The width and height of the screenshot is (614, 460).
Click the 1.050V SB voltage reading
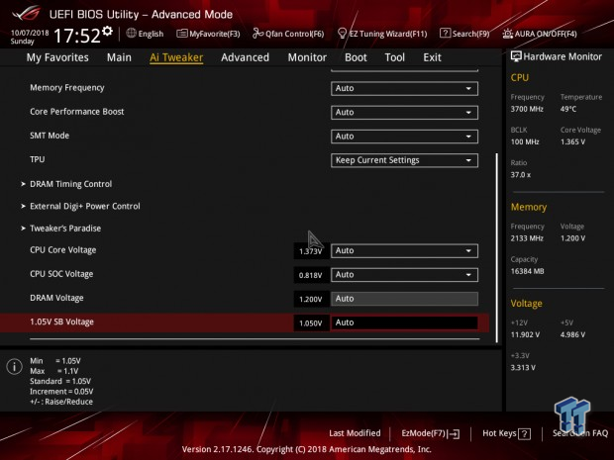[x=311, y=323]
